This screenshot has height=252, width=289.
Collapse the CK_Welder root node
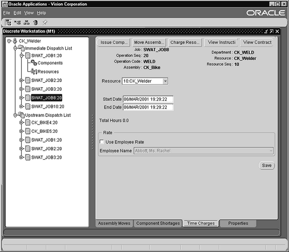point(9,41)
